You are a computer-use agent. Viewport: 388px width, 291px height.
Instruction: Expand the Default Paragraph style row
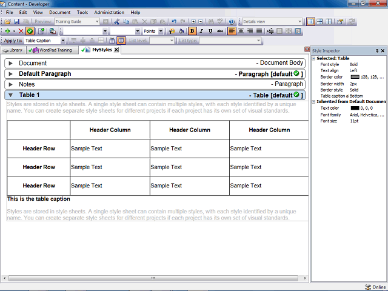click(x=11, y=74)
